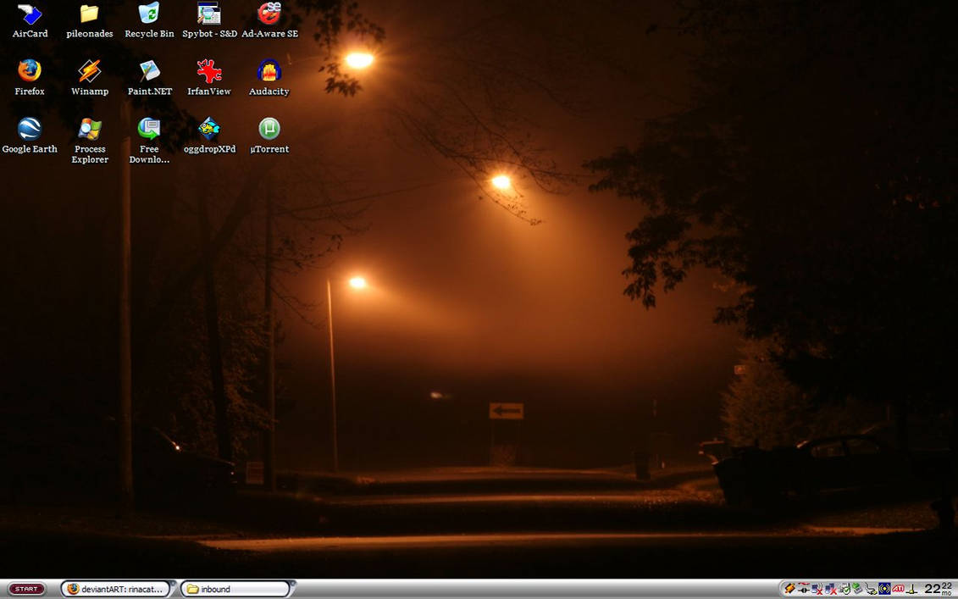Click the taskbar clock showing 22
958x599 pixels.
[x=939, y=589]
